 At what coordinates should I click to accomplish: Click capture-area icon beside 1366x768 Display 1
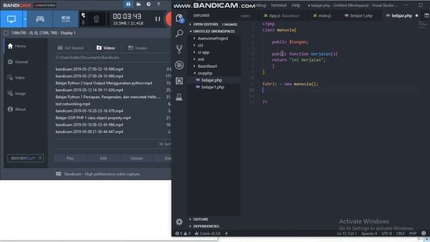[x=6, y=33]
